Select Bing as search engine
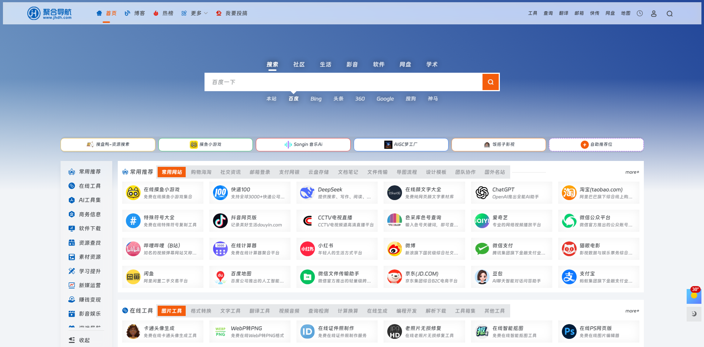This screenshot has width=704, height=347. pyautogui.click(x=316, y=99)
